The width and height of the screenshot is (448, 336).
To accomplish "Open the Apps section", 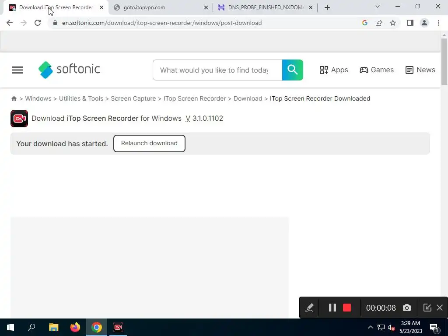I will (x=334, y=70).
